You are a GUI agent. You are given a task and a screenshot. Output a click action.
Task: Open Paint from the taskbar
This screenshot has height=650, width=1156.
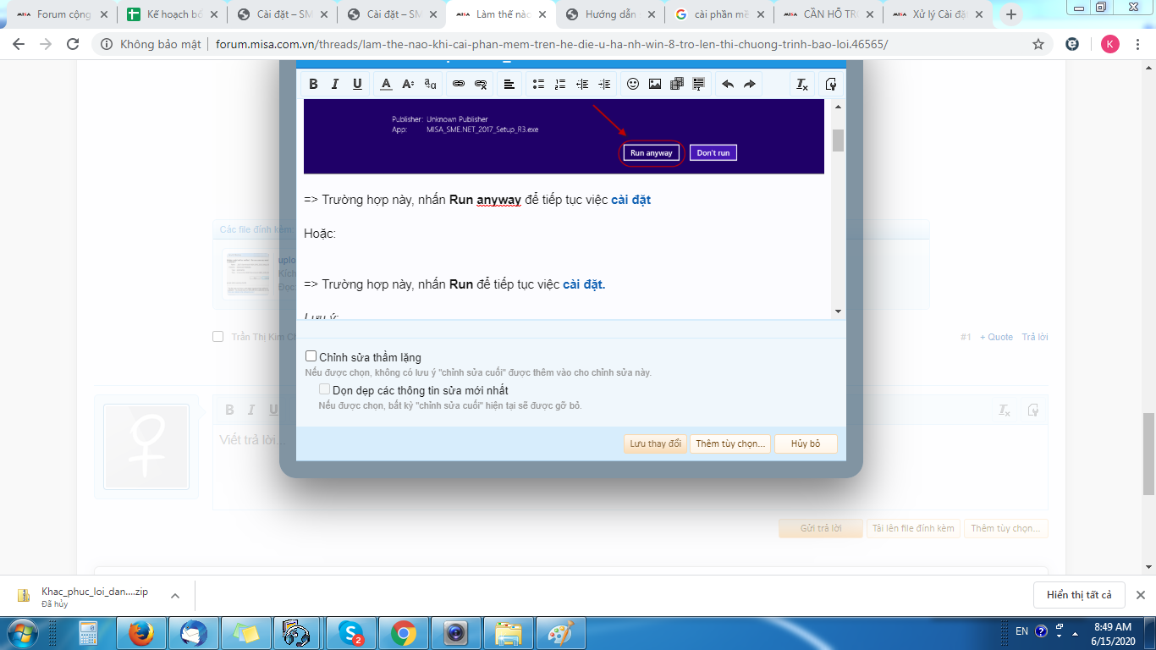(x=560, y=632)
